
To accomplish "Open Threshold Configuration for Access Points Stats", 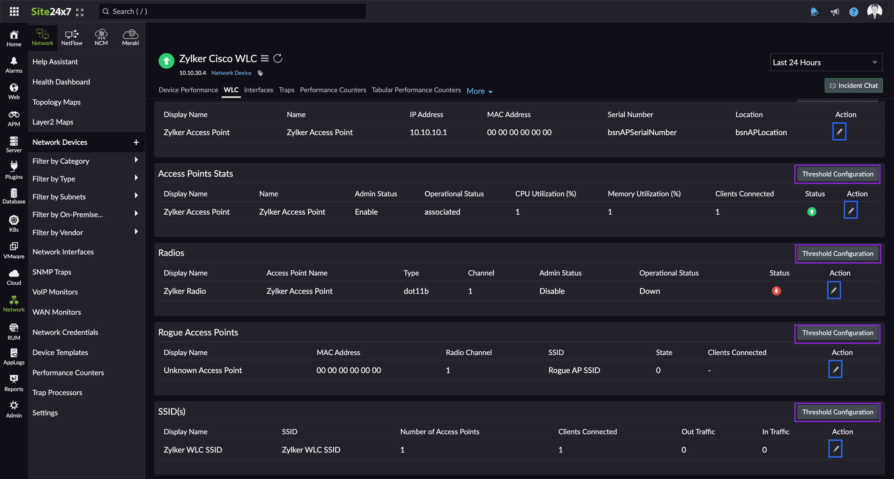I will [838, 174].
